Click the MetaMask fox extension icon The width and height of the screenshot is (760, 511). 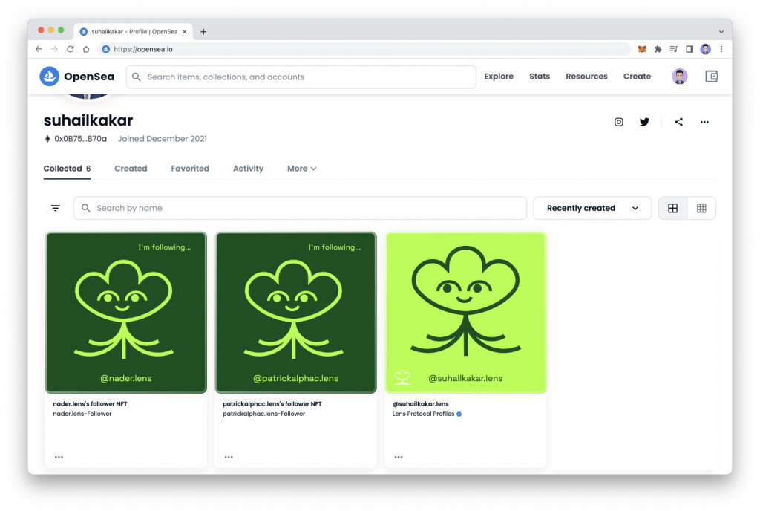pyautogui.click(x=642, y=49)
